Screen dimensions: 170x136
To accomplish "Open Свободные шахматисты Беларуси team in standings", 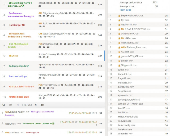I will point(21,15).
